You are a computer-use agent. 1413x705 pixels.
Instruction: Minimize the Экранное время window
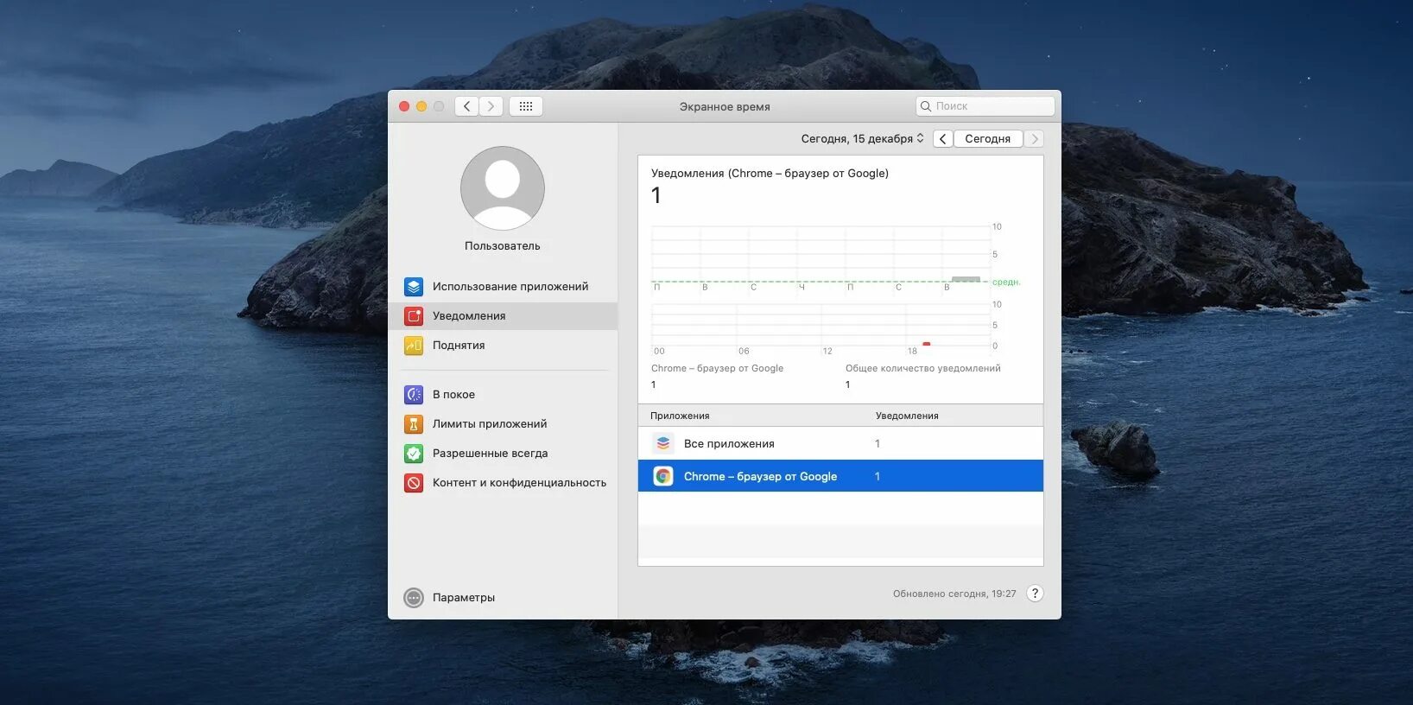click(x=421, y=106)
